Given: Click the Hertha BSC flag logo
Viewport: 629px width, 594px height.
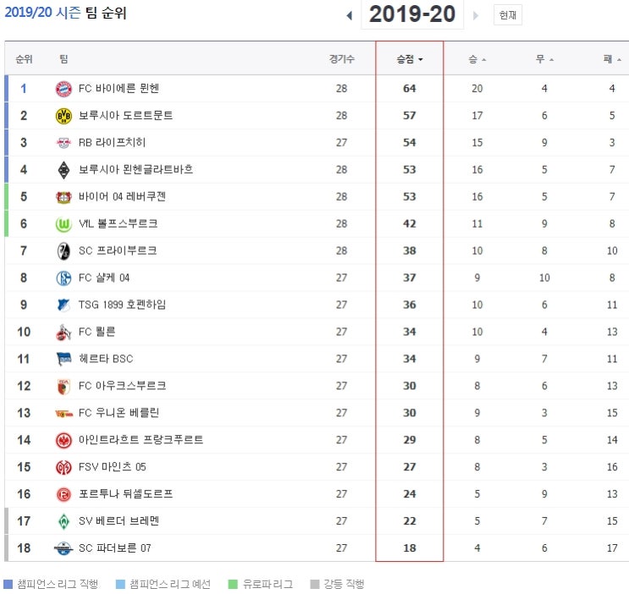Looking at the screenshot, I should [63, 359].
